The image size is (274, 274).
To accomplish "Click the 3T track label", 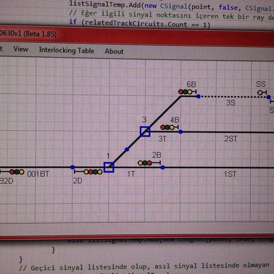I will pos(163,139).
